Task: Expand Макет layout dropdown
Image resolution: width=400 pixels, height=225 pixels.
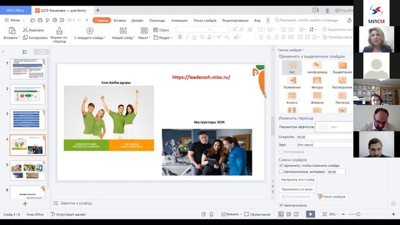Action: pyautogui.click(x=144, y=37)
